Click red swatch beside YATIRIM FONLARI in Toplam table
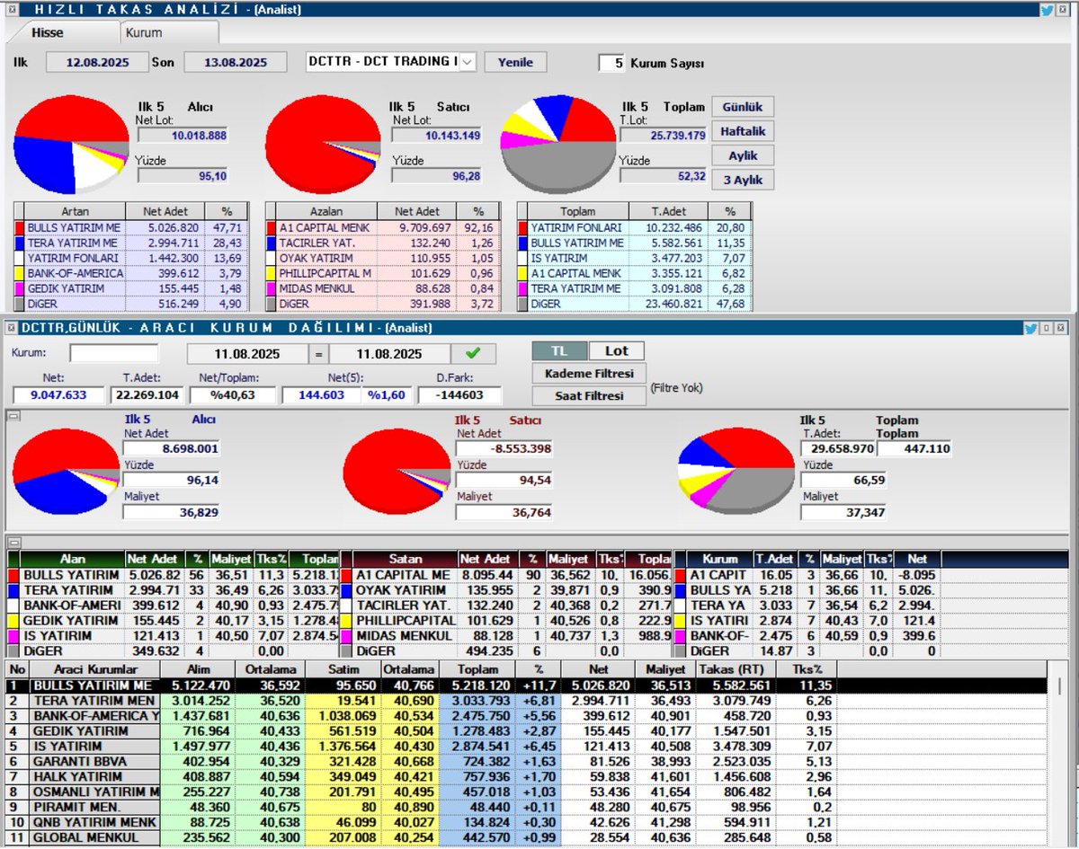The height and width of the screenshot is (849, 1079). coord(523,228)
